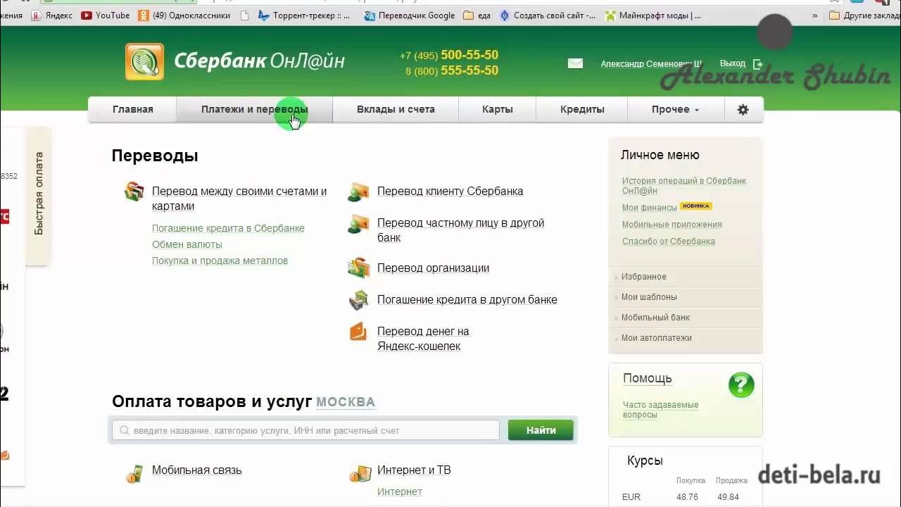This screenshot has width=901, height=507.
Task: Click icon beside Погашение кредита в другом банке
Action: (x=358, y=300)
